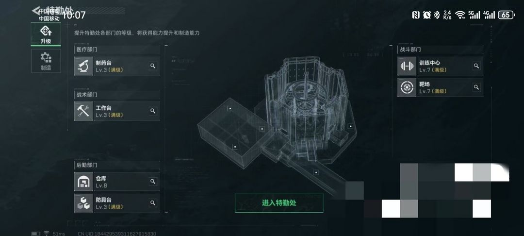
Task: Click the cubes icon for 防具台
Action: [83, 203]
